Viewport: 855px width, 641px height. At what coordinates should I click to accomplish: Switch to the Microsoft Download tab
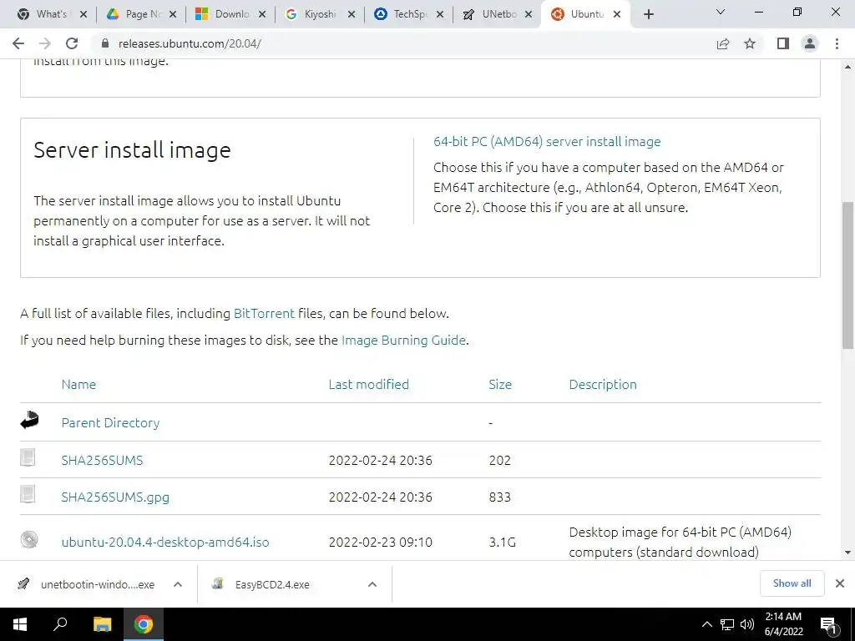(231, 14)
